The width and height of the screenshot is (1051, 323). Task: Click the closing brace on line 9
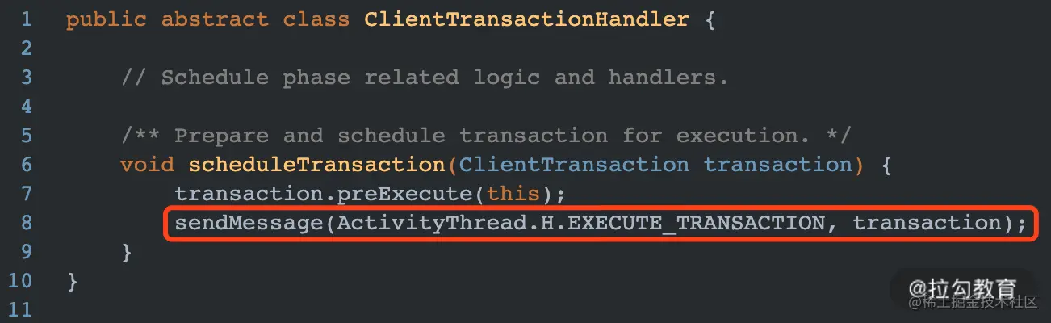[x=127, y=252]
